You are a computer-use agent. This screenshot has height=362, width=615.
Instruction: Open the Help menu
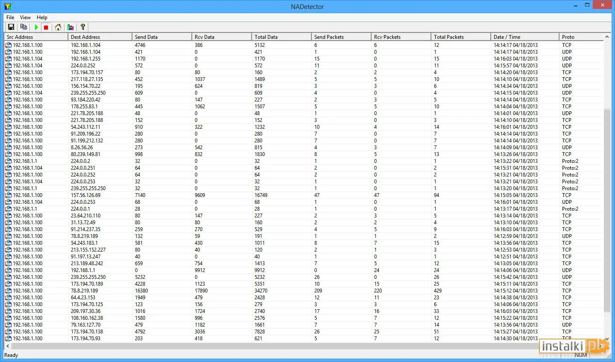pos(42,17)
